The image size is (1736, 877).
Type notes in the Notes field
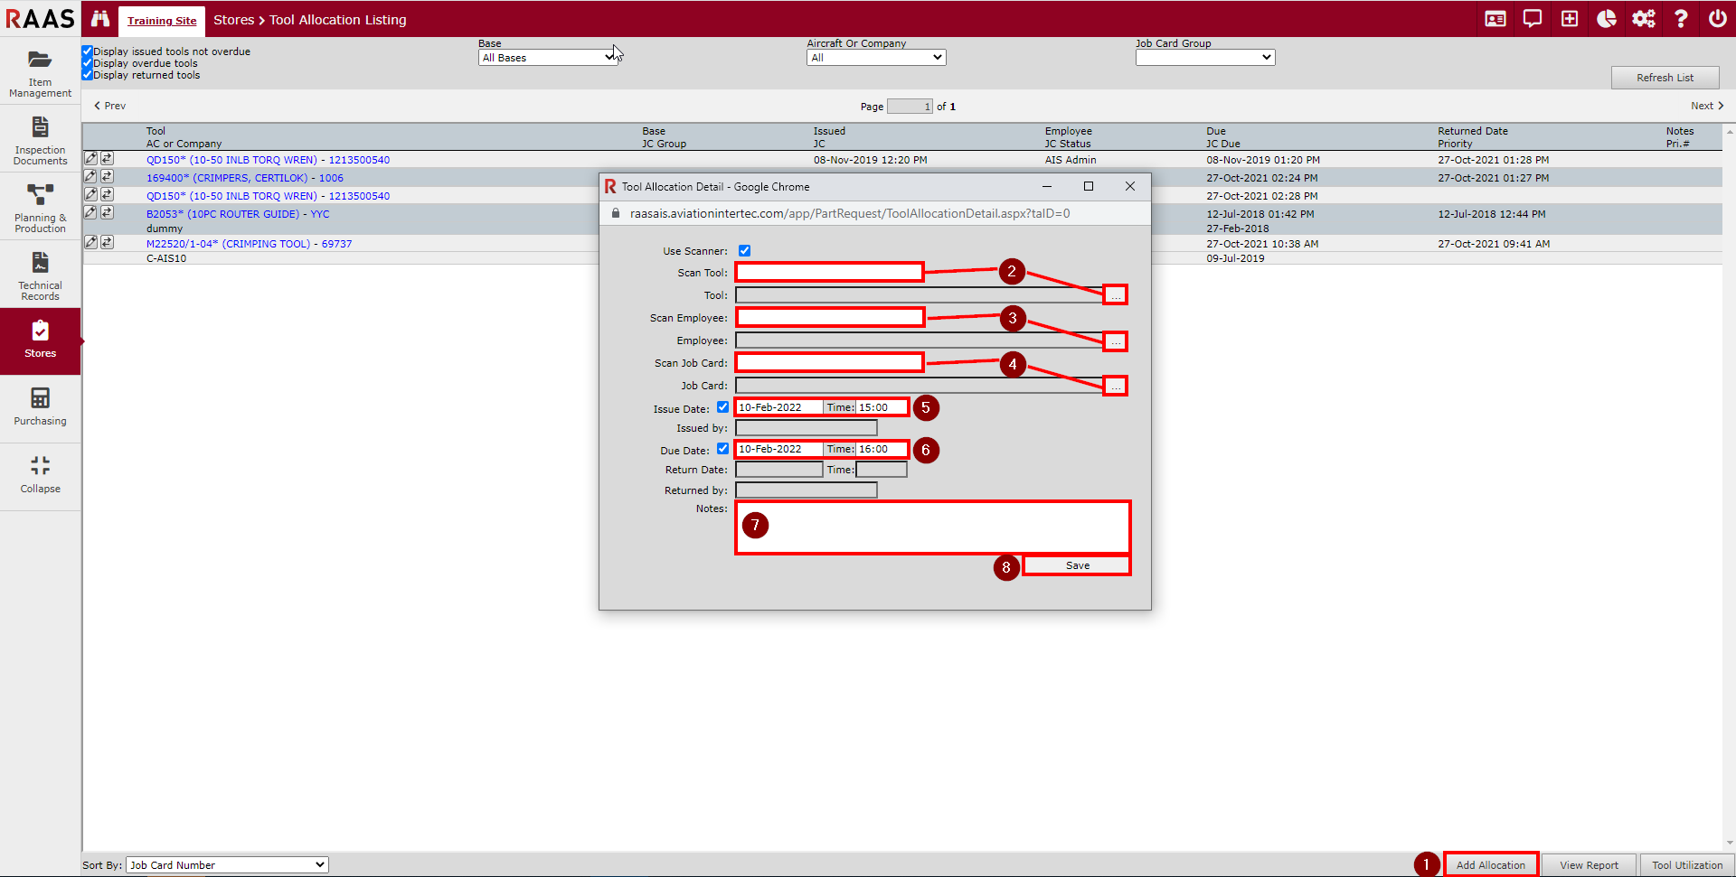[931, 527]
